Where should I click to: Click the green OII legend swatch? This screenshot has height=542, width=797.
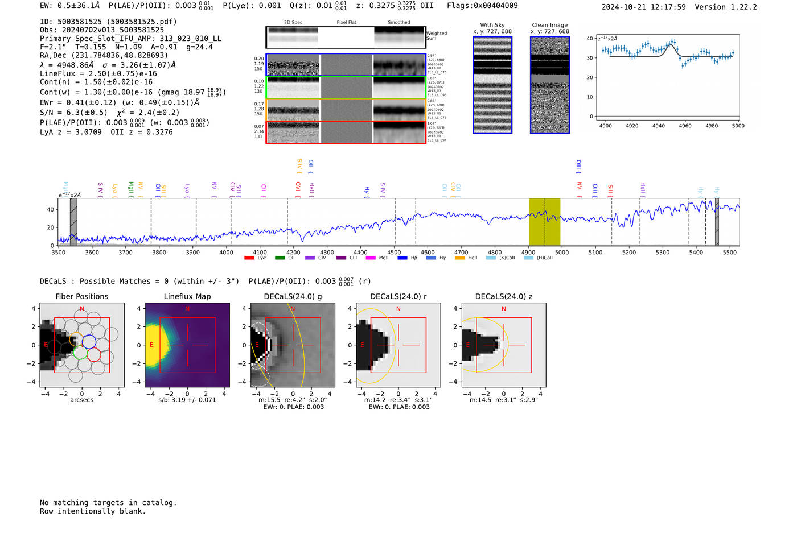(x=280, y=258)
